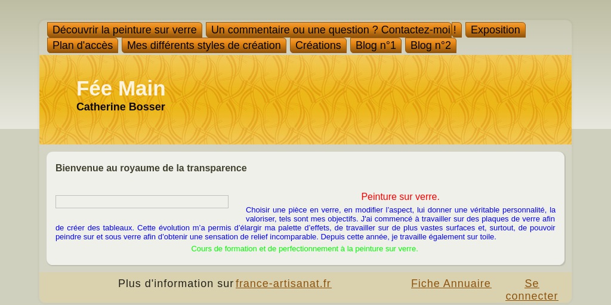
Task: Visit Blog n°2
Action: pyautogui.click(x=431, y=45)
